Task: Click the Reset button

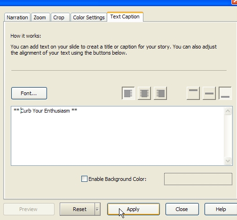Action: pos(78,209)
